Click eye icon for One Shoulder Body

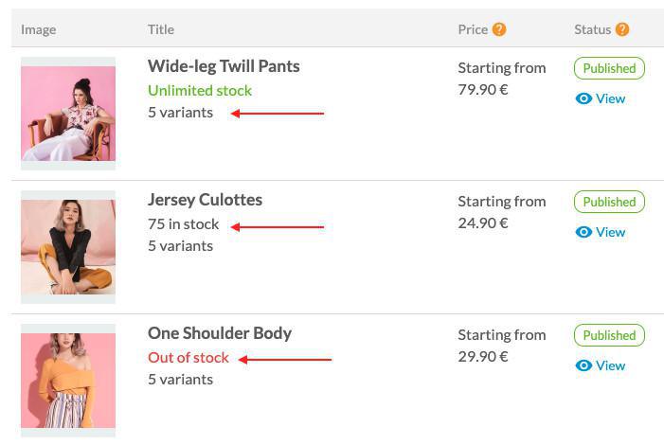[x=583, y=365]
